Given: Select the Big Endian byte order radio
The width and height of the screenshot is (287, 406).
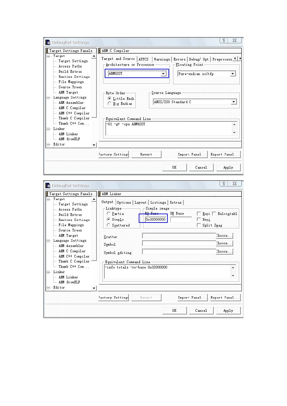Looking at the screenshot, I should tap(109, 103).
